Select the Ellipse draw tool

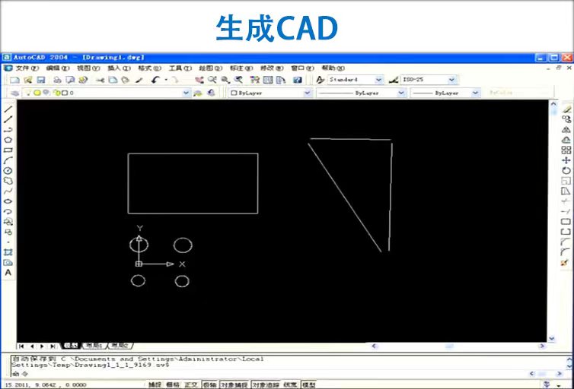click(8, 201)
